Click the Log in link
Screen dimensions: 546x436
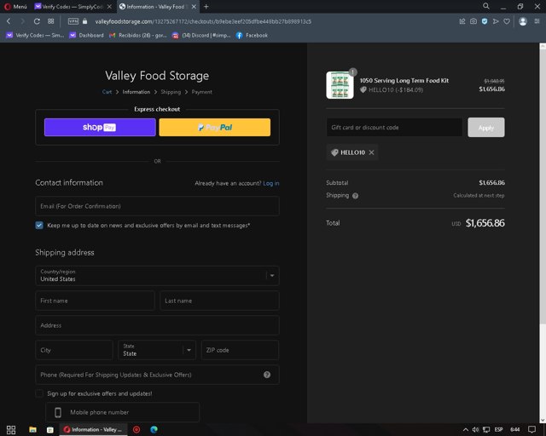pos(271,183)
